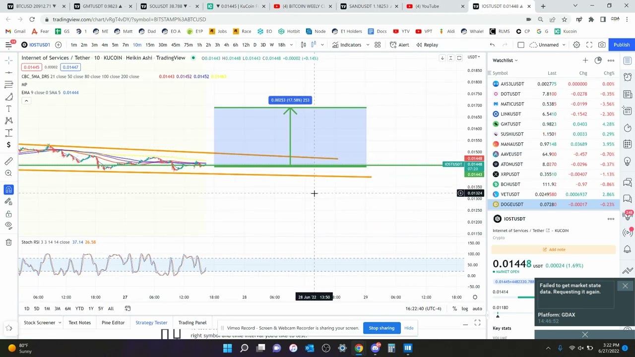This screenshot has width=635, height=357.
Task: Dismiss the market state data error notification
Action: click(625, 286)
